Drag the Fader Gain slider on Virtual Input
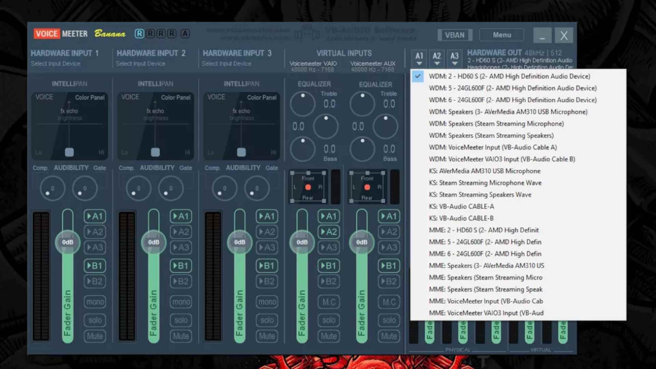The image size is (656, 369). pos(302,242)
